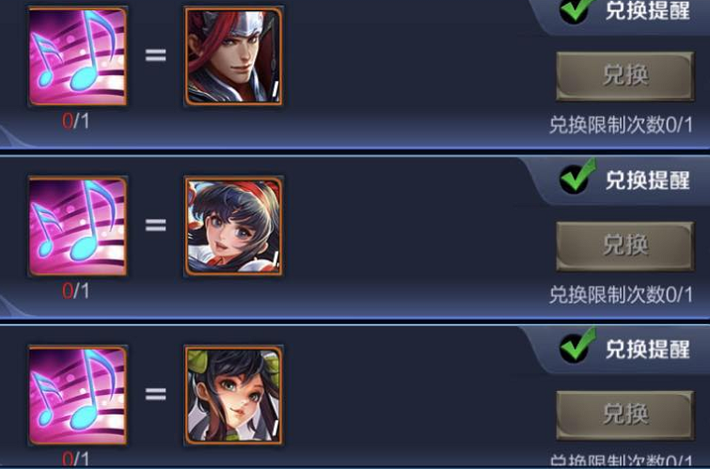Image resolution: width=710 pixels, height=469 pixels.
Task: Tap 兑换限制次数0/1 text in red headband girl row
Action: (x=621, y=295)
